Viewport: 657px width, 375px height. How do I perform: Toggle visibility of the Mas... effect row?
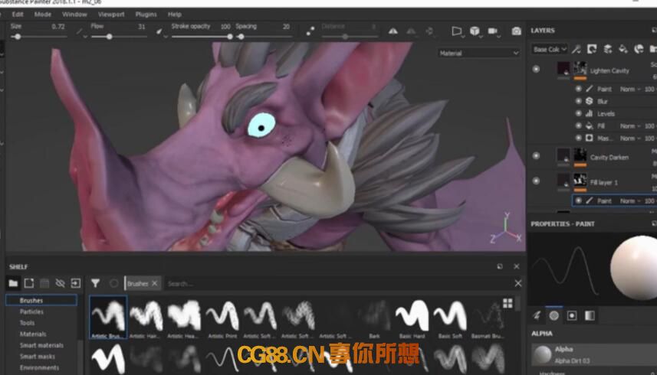coord(578,138)
